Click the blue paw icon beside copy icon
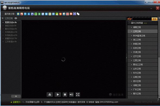The height and width of the screenshot is (106, 160). [75, 14]
